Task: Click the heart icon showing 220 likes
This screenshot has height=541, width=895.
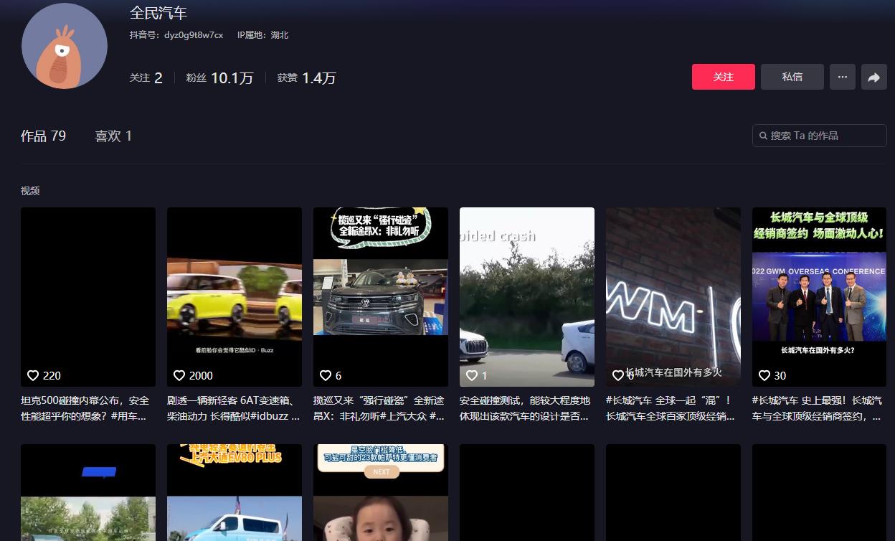Action: 33,375
